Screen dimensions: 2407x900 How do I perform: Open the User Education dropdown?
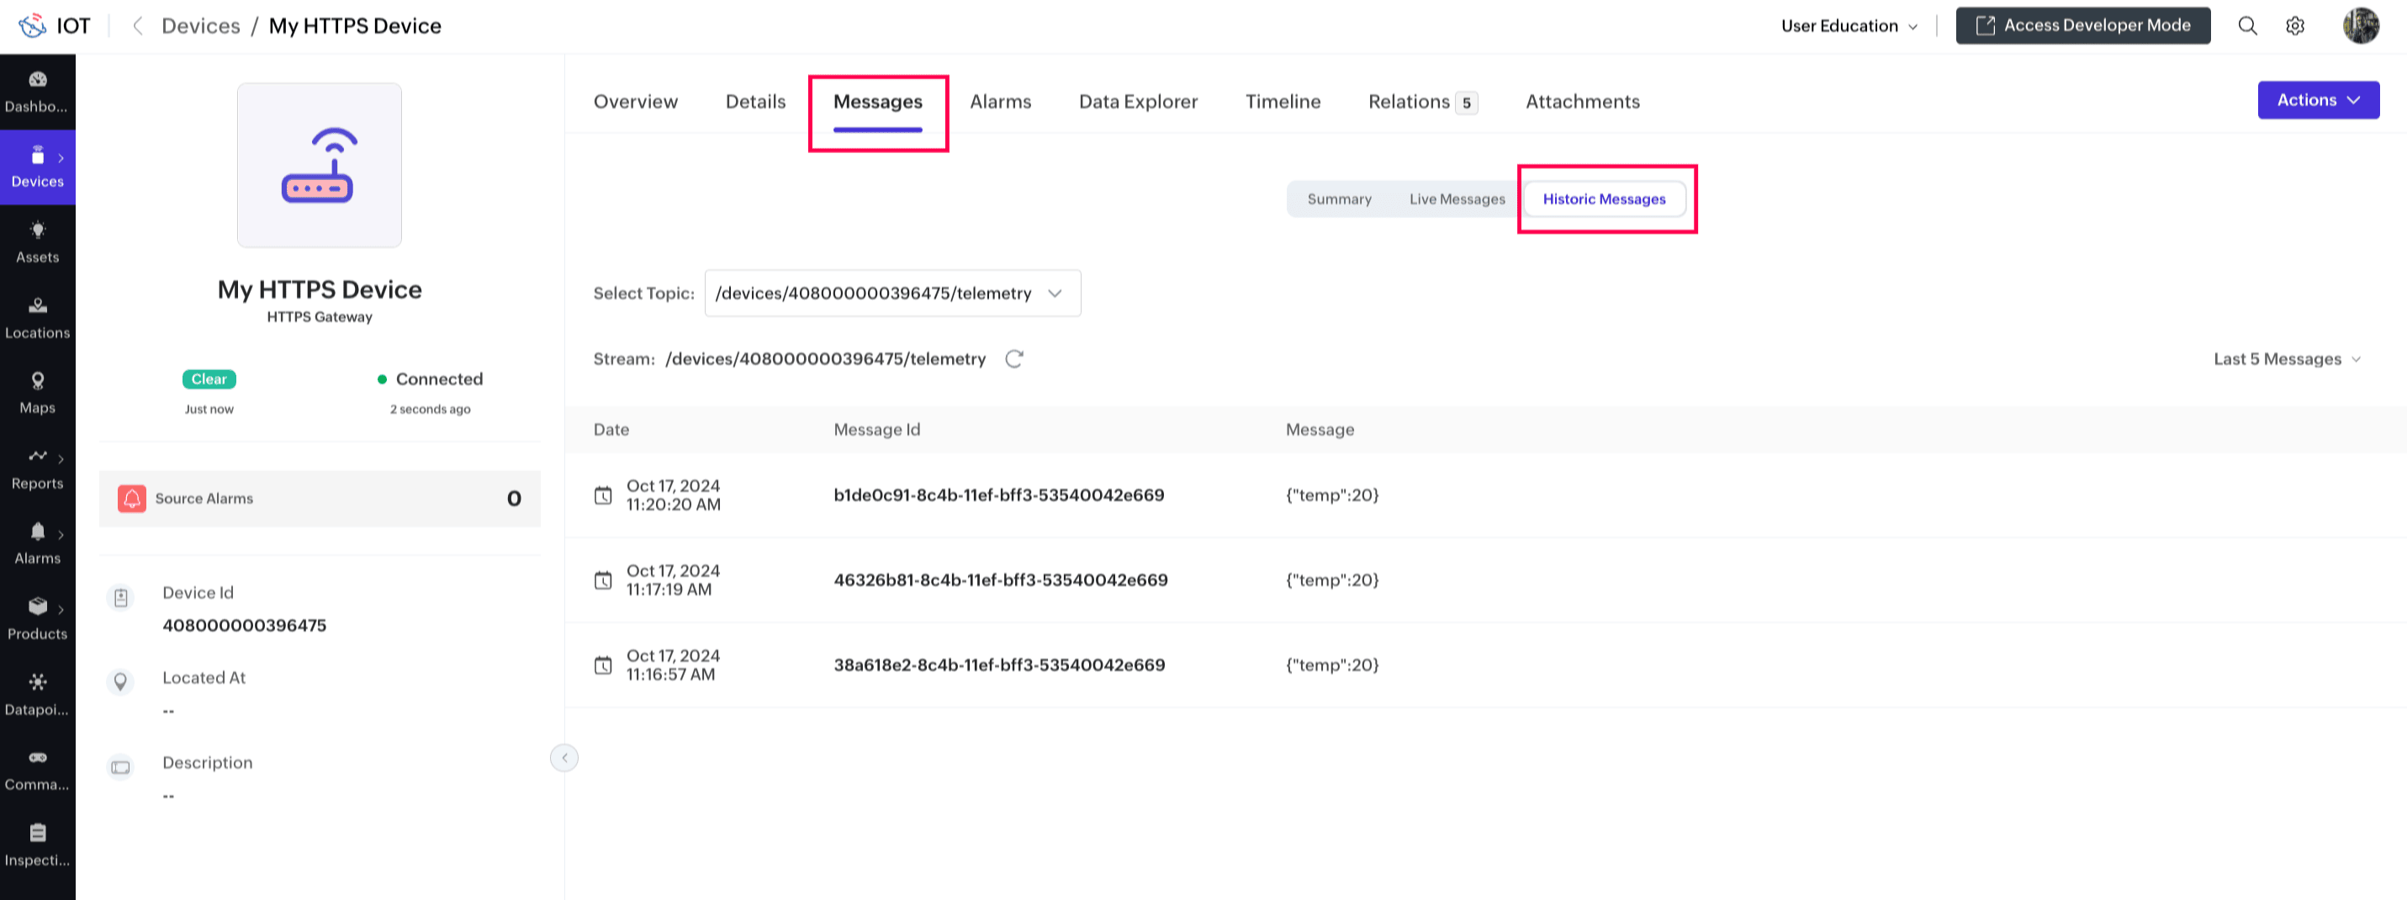tap(1849, 26)
